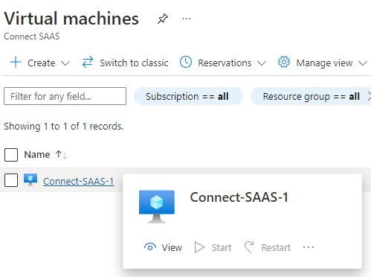The width and height of the screenshot is (371, 277).
Task: Expand the Reservations dropdown chevron
Action: point(262,63)
